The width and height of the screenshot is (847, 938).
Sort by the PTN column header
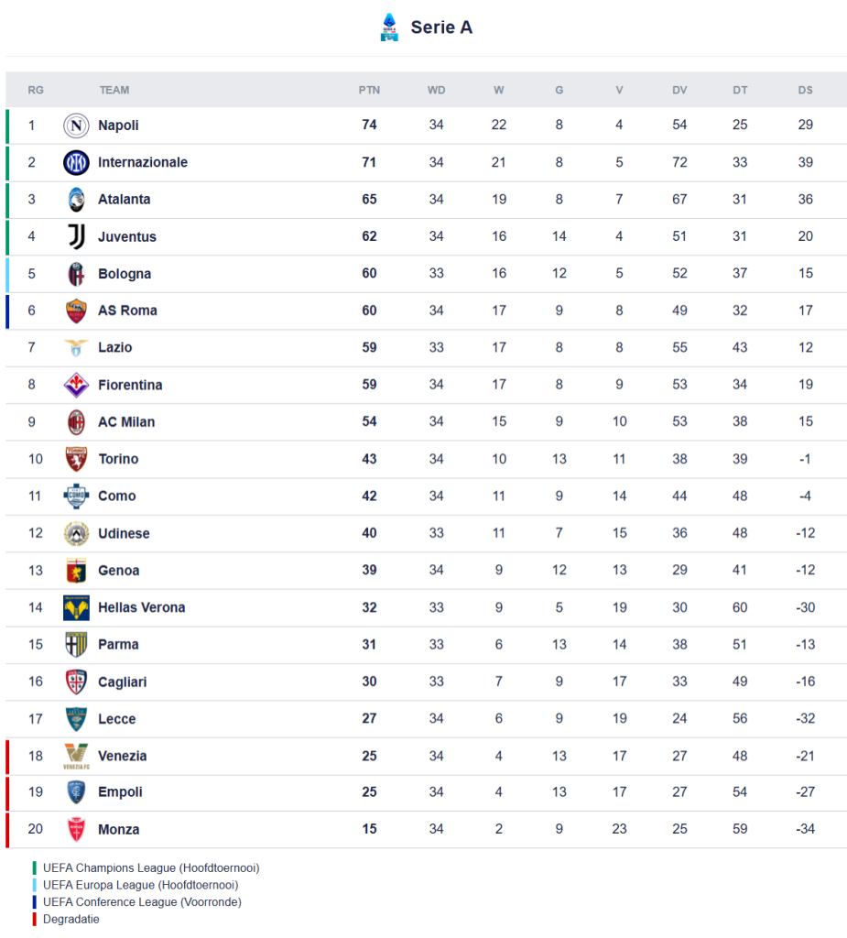coord(369,90)
